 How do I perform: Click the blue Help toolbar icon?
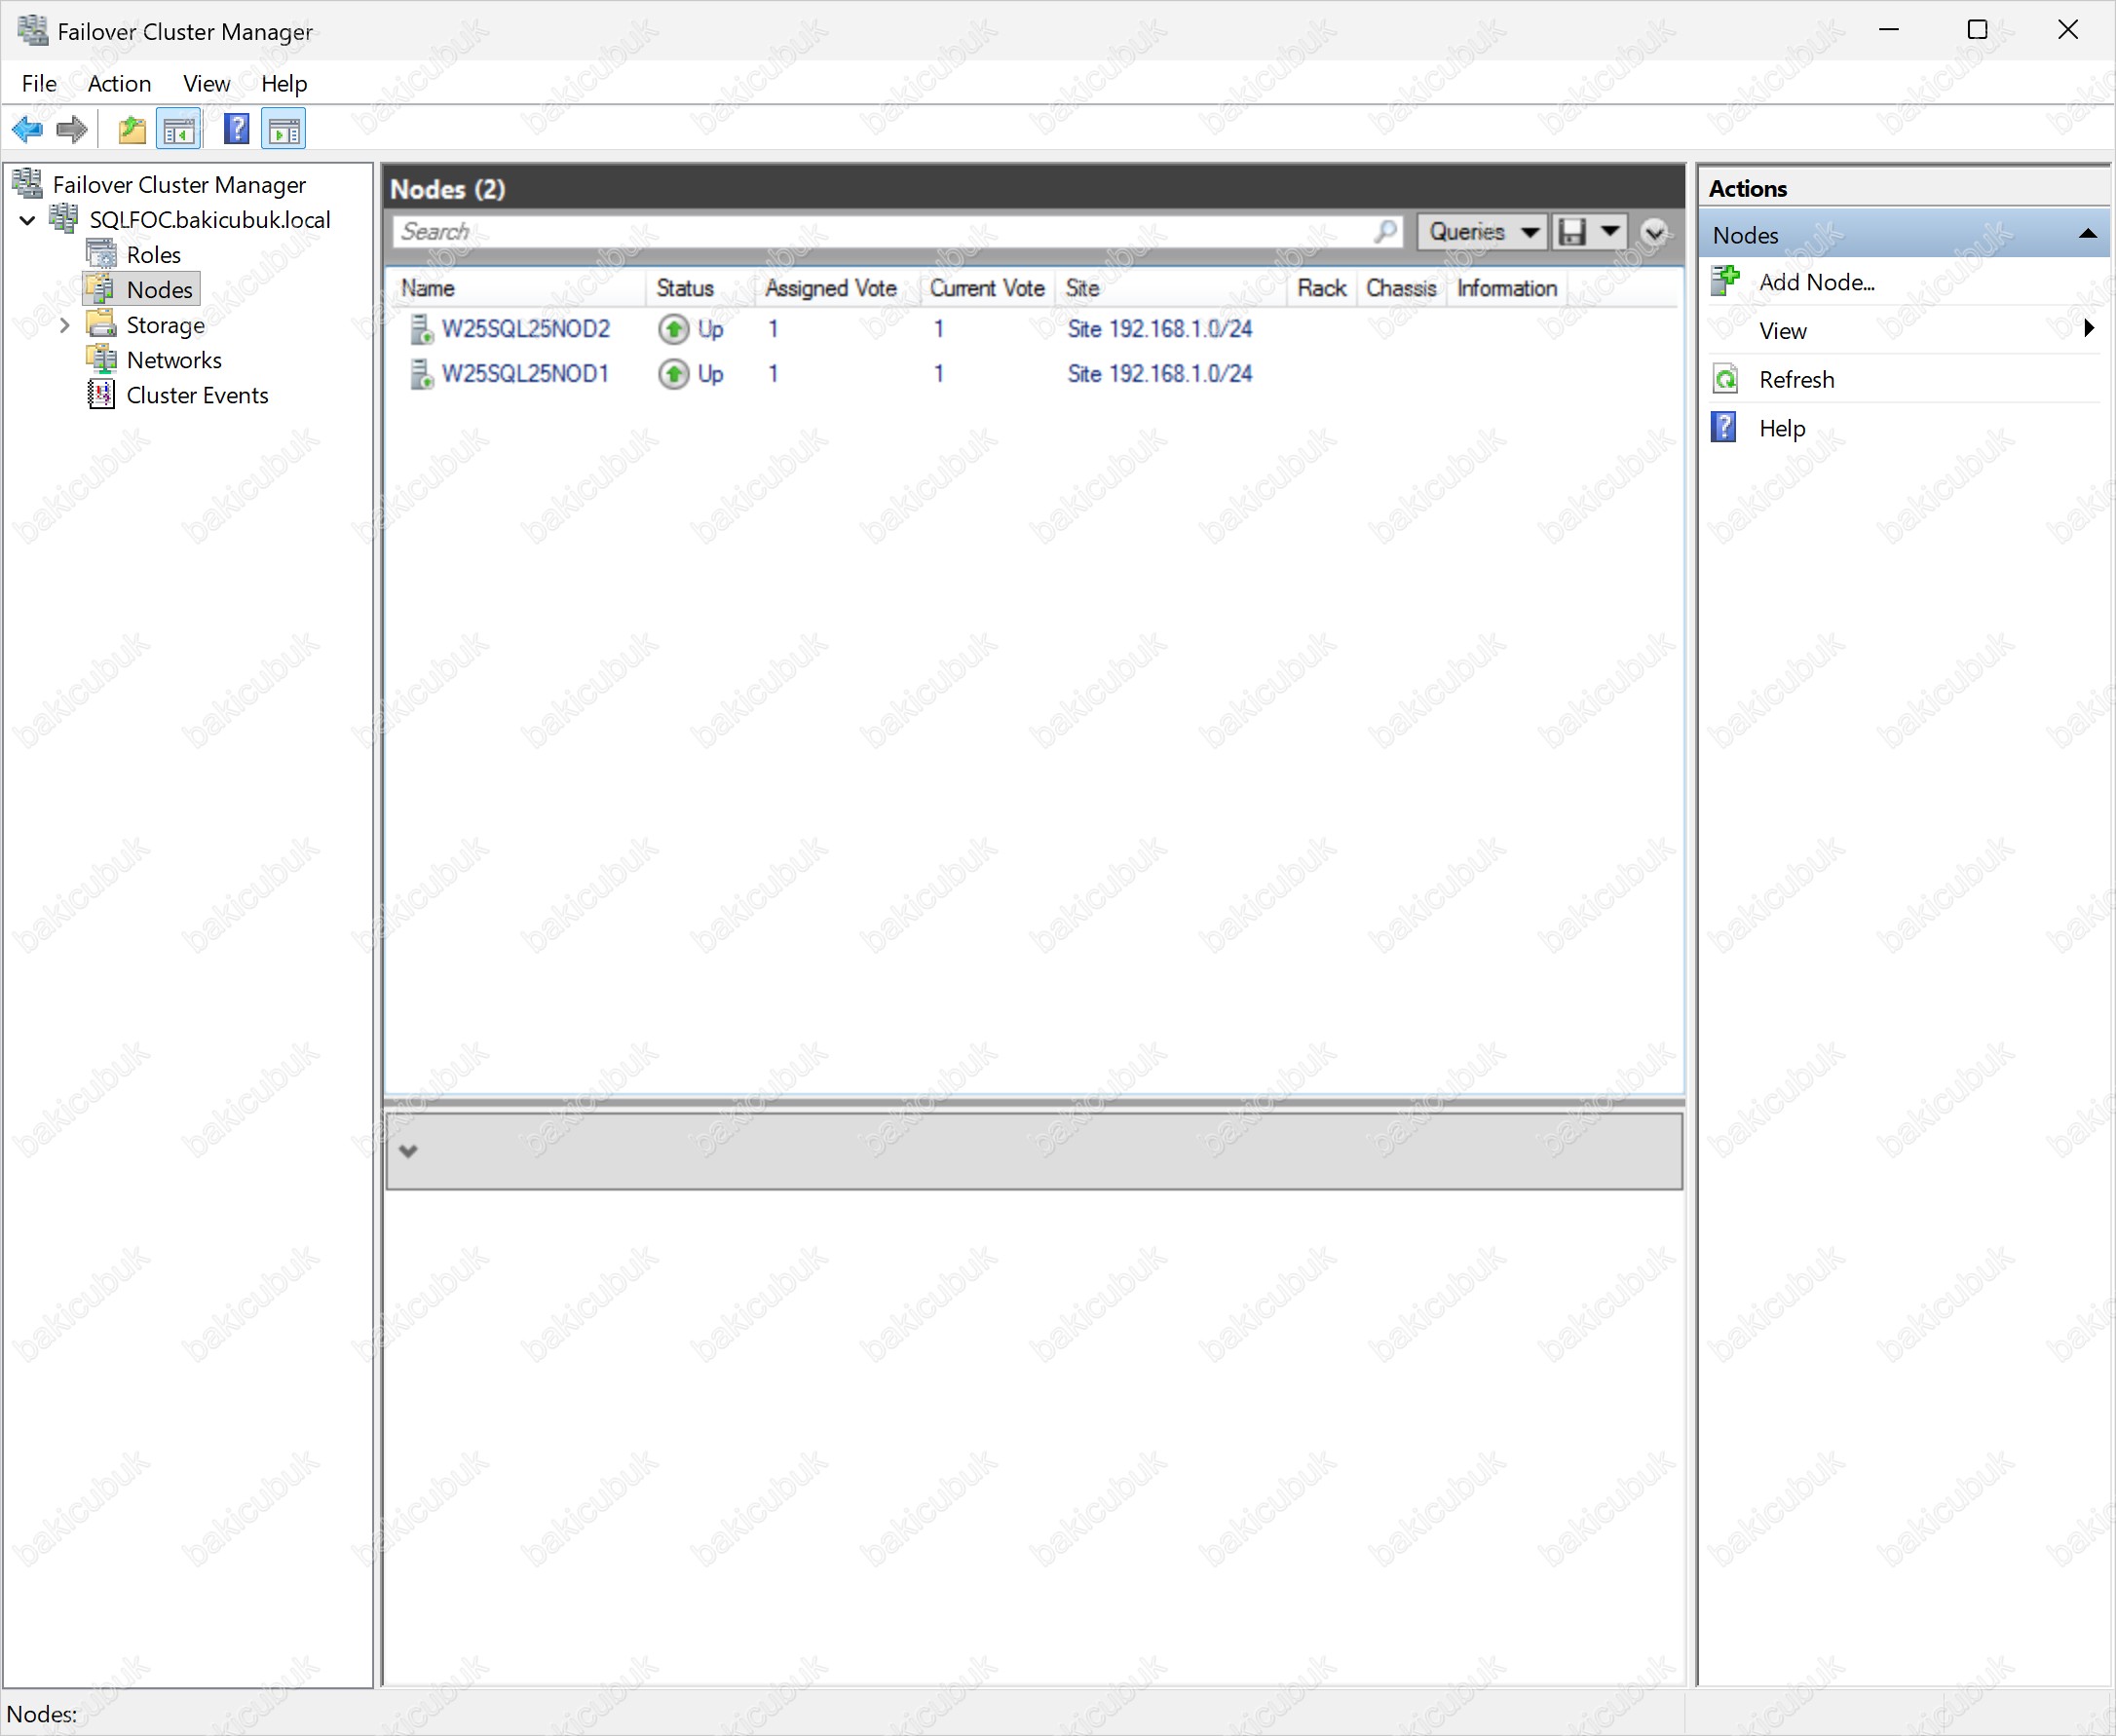pos(237,129)
